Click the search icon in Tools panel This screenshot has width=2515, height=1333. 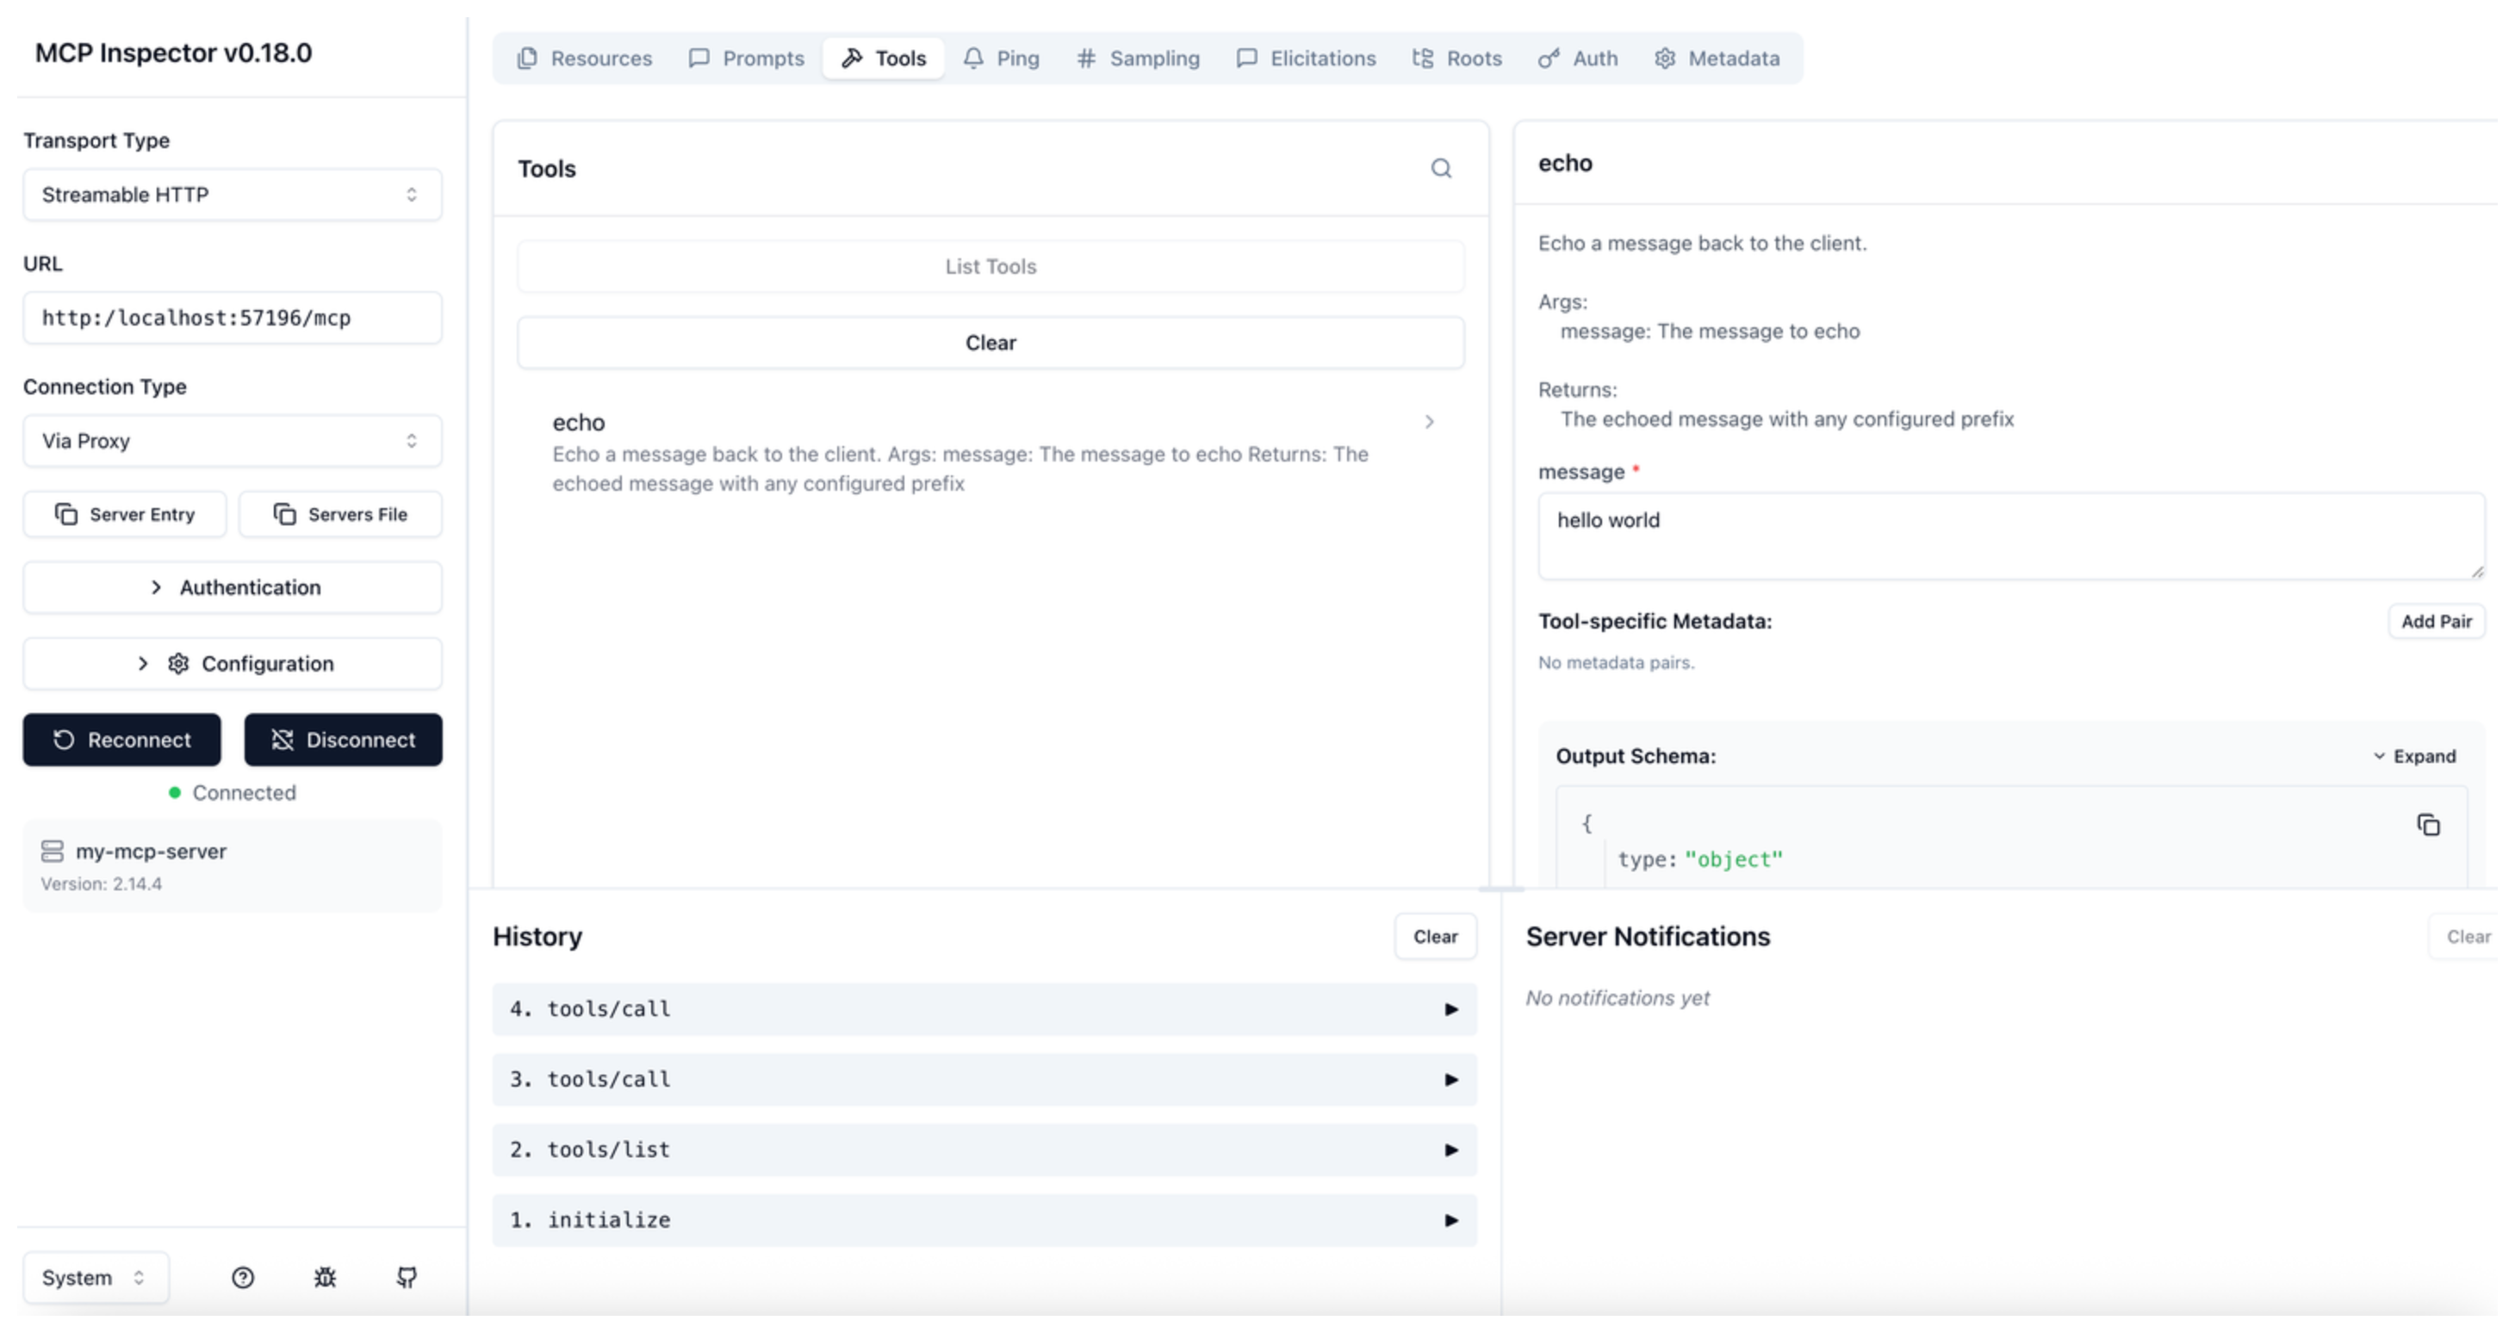pyautogui.click(x=1440, y=169)
